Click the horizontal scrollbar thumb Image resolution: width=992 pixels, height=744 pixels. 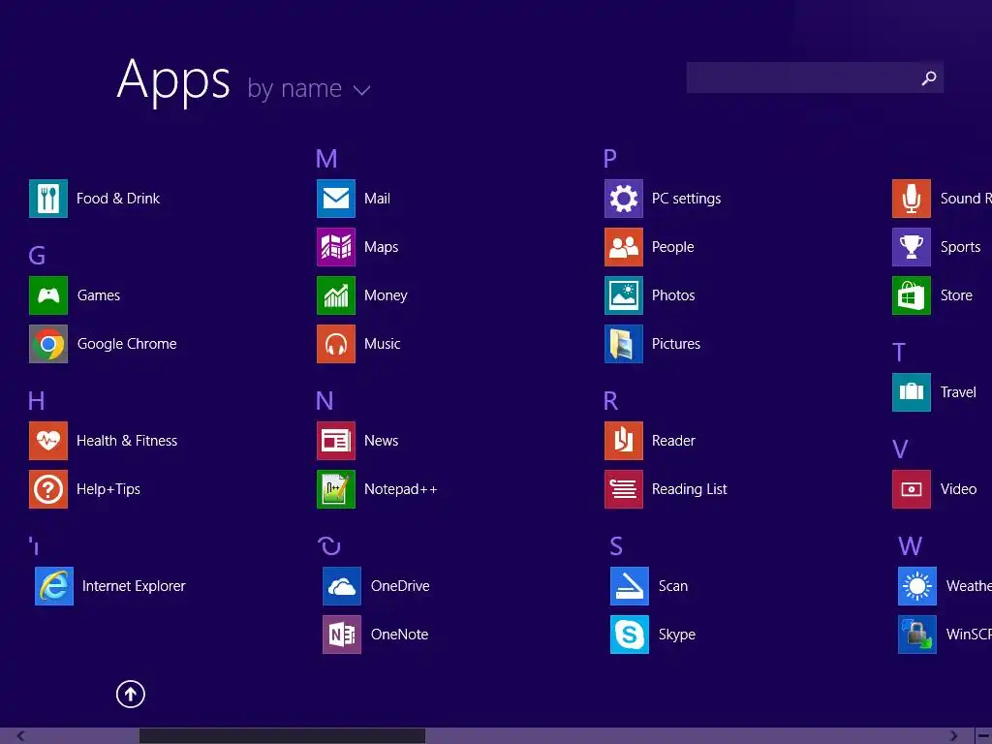coord(282,736)
